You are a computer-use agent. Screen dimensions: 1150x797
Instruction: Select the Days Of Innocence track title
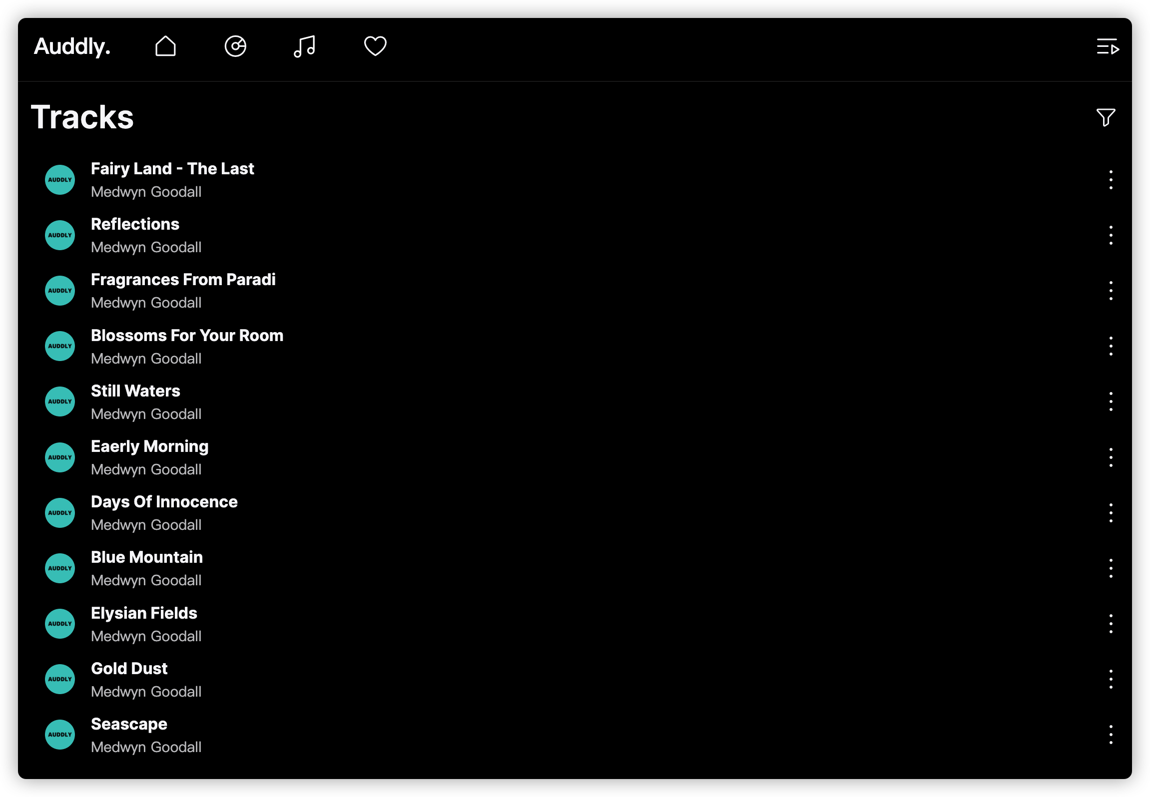click(164, 502)
